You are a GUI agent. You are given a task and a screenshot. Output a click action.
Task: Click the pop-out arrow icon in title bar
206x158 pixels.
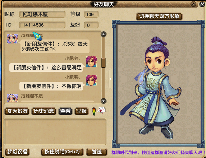click(193, 4)
